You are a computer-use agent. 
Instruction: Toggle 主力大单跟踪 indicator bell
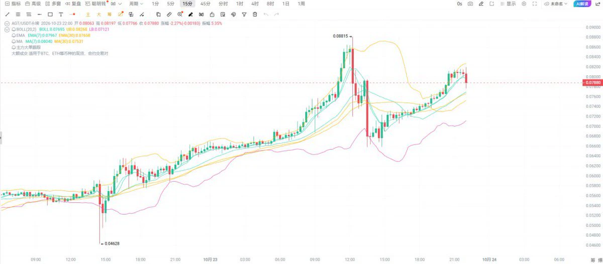[14, 47]
